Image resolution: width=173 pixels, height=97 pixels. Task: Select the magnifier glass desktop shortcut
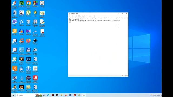pos(22,51)
